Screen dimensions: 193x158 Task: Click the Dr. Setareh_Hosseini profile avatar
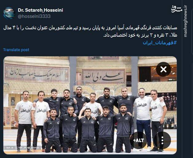pos(9,13)
